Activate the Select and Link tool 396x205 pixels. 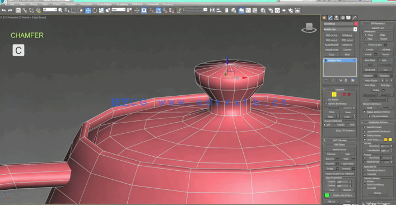25,10
